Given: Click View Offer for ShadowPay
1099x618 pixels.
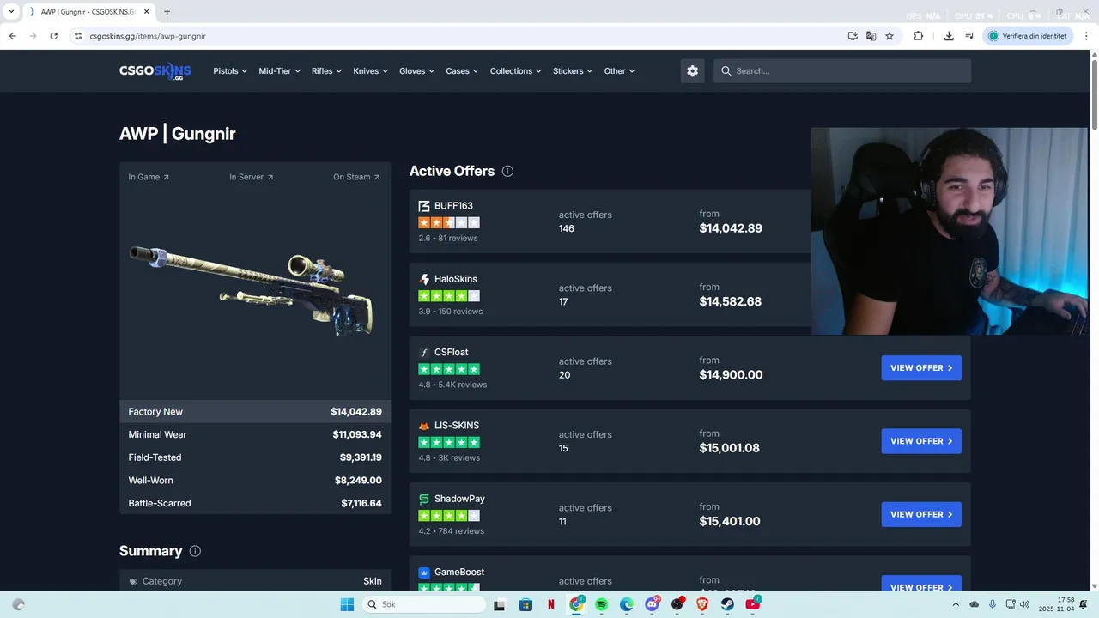Looking at the screenshot, I should pyautogui.click(x=921, y=514).
